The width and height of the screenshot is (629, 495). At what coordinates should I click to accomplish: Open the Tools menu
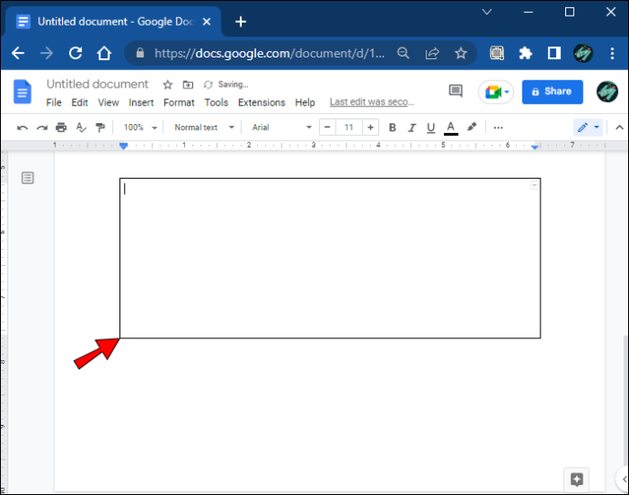pyautogui.click(x=216, y=103)
